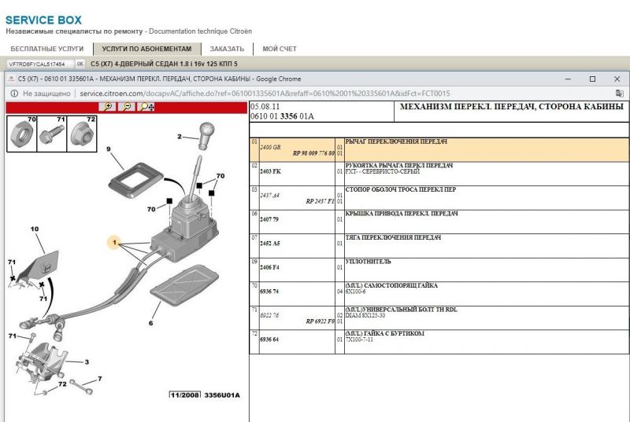Click the translate page icon in address bar
This screenshot has height=422, width=630.
619,94
